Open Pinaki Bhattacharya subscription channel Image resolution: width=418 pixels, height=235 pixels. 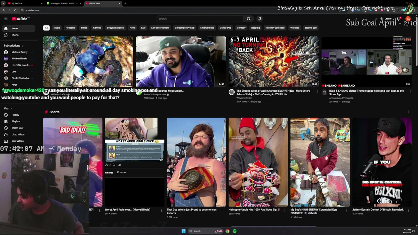(18, 78)
